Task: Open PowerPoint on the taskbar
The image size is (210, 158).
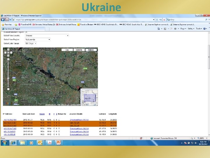Action: pyautogui.click(x=59, y=143)
